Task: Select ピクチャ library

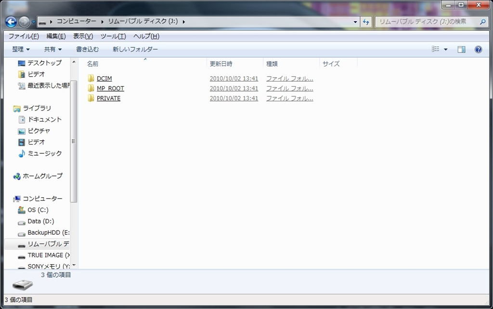Action: pos(39,131)
